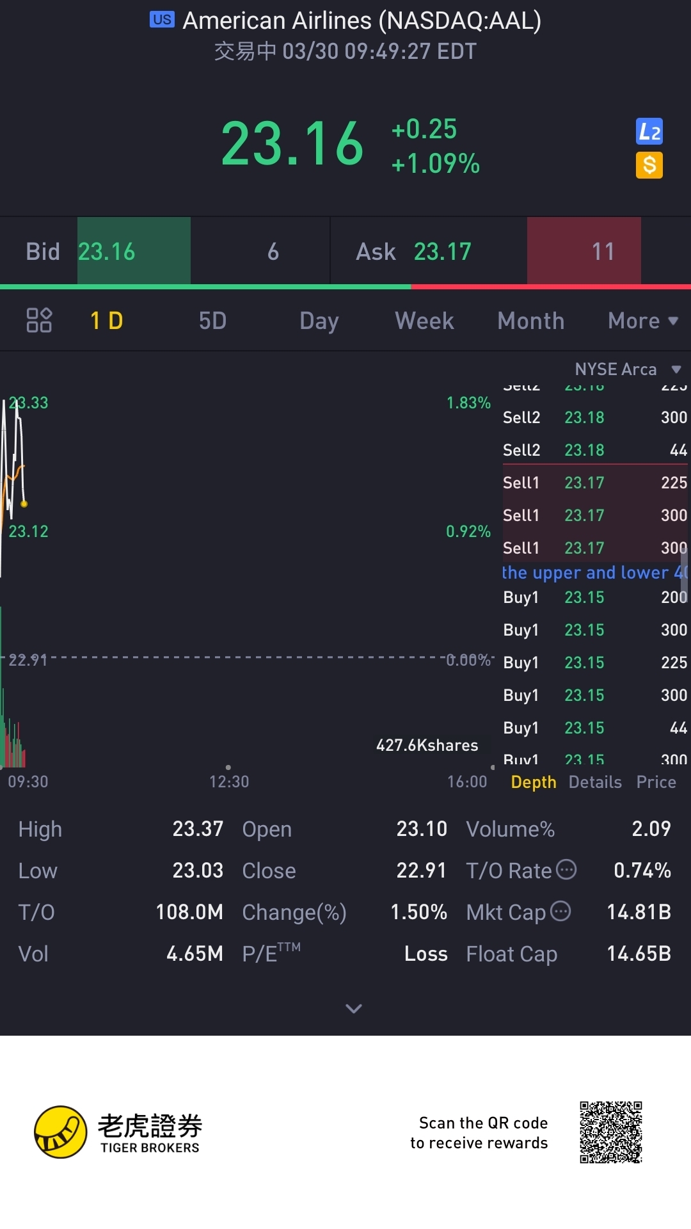The height and width of the screenshot is (1229, 691).
Task: Select the Buy1 23.15 row with 44
Action: pyautogui.click(x=595, y=728)
